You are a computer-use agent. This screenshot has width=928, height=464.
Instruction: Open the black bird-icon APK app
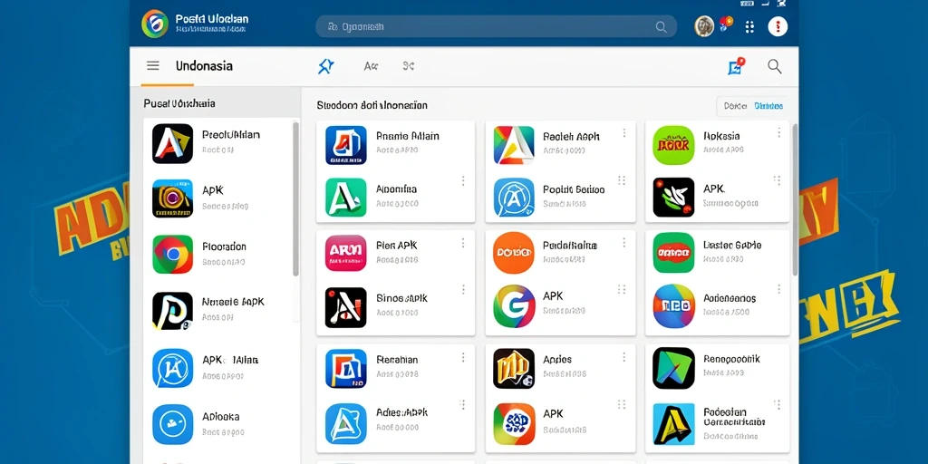tap(673, 197)
